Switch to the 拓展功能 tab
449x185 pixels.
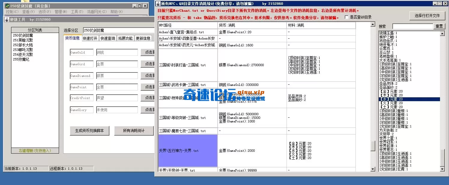tap(125, 38)
